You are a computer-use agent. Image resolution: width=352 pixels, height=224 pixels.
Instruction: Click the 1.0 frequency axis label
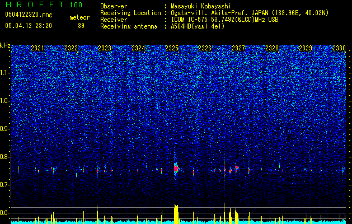coord(5,101)
